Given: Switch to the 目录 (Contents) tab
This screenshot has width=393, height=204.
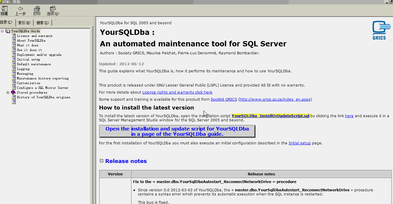Looking at the screenshot, I should pyautogui.click(x=6, y=22).
